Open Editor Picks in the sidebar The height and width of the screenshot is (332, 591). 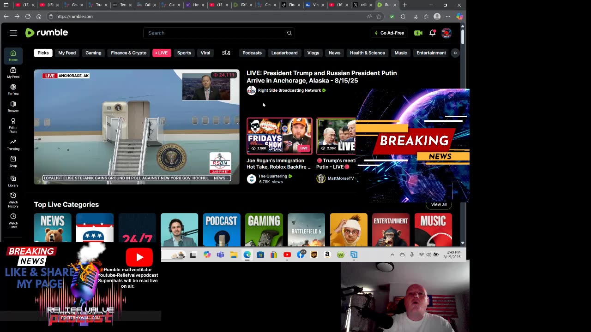pyautogui.click(x=13, y=125)
